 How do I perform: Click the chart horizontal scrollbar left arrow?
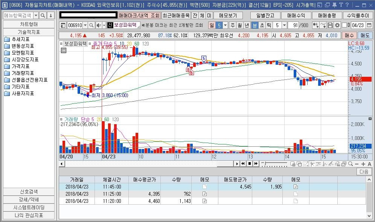(x=62, y=164)
